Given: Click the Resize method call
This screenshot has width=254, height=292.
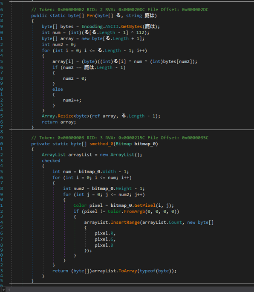Looking at the screenshot, I should click(x=66, y=116).
